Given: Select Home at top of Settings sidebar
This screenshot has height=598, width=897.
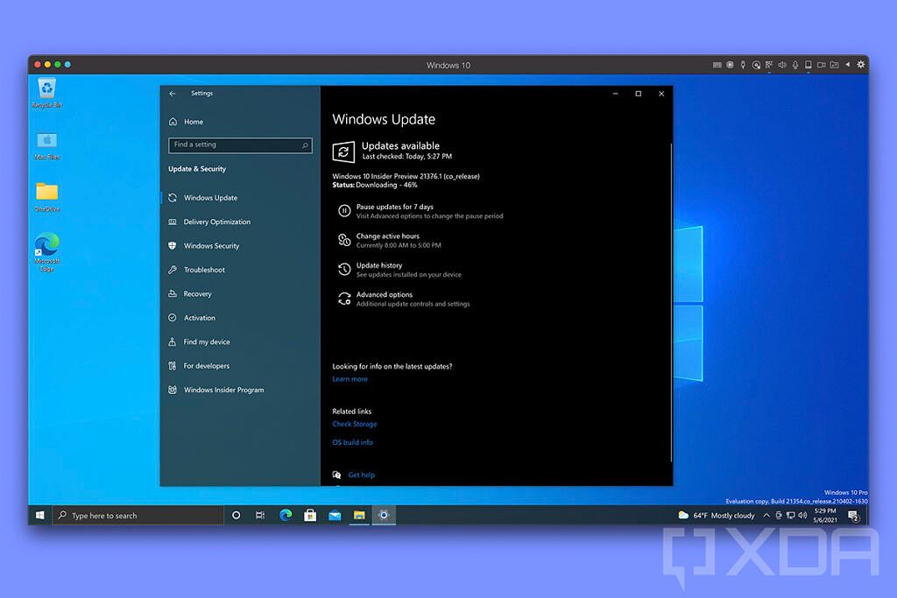Looking at the screenshot, I should (x=194, y=122).
